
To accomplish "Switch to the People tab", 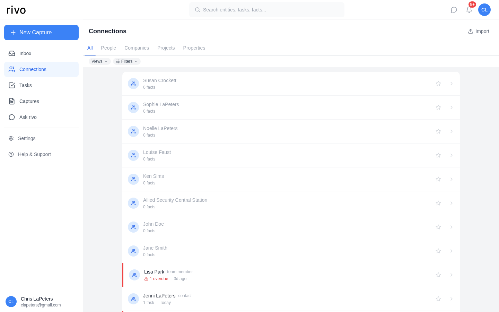I will [108, 48].
